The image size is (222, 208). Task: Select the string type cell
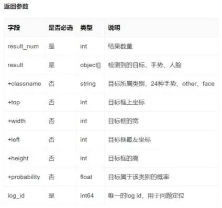tap(88, 84)
